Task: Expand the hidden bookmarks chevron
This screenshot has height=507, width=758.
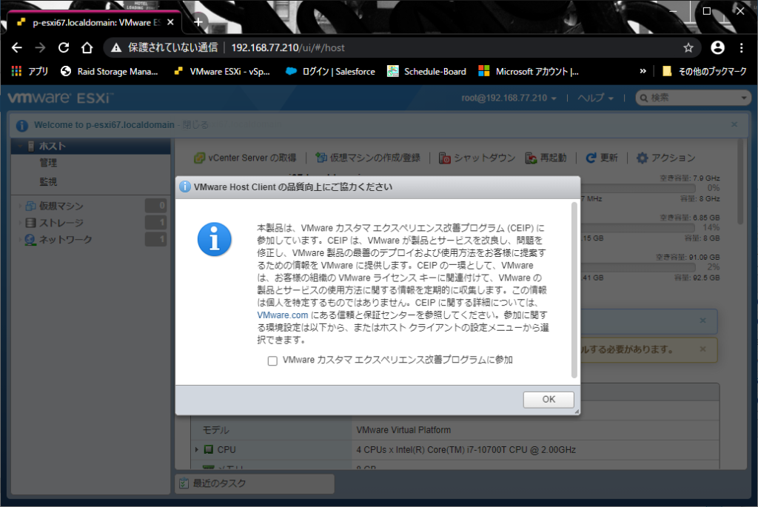Action: click(x=643, y=71)
